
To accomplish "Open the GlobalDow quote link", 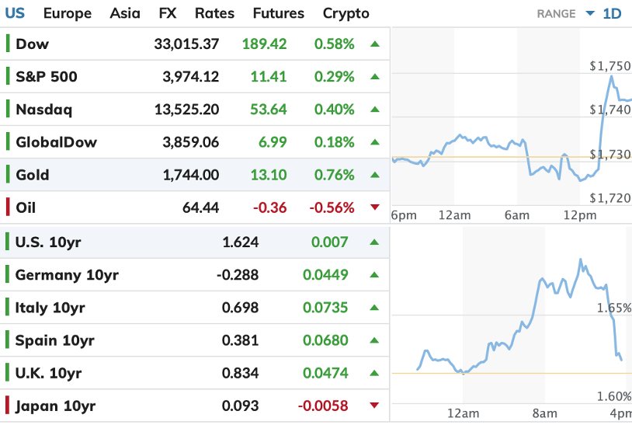I will [50, 142].
